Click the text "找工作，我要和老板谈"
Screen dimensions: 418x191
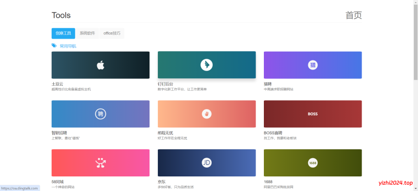[x=280, y=138]
